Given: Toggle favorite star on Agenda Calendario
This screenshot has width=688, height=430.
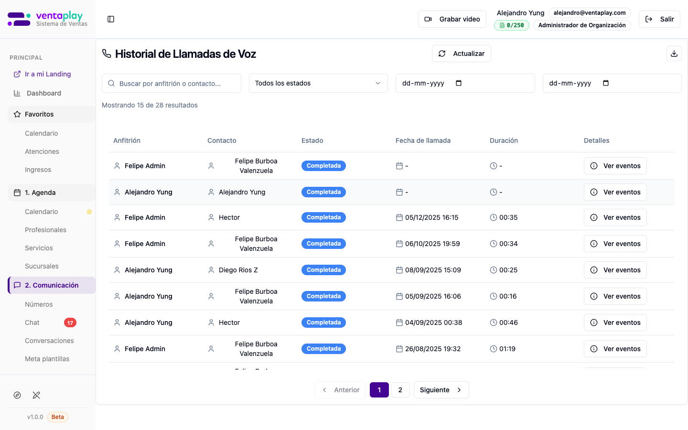Looking at the screenshot, I should (89, 212).
